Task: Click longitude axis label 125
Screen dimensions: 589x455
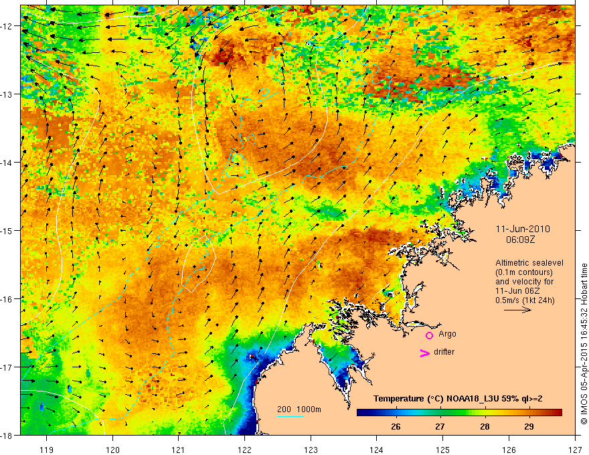Action: point(443,450)
